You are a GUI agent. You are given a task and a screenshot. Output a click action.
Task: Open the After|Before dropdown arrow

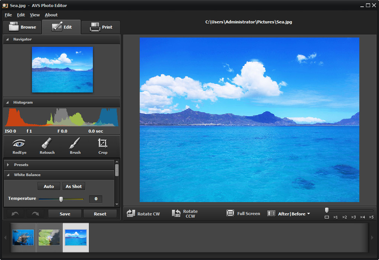pos(308,214)
